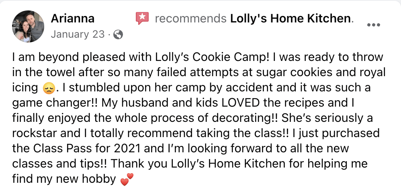
Task: Click the word "recommends" in the header
Action: 190,18
